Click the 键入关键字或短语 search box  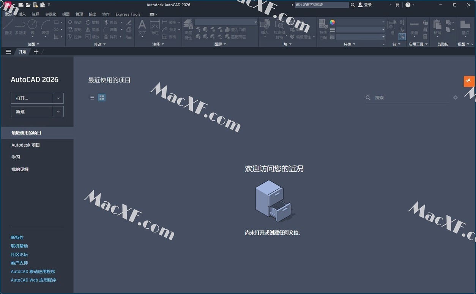pos(322,5)
